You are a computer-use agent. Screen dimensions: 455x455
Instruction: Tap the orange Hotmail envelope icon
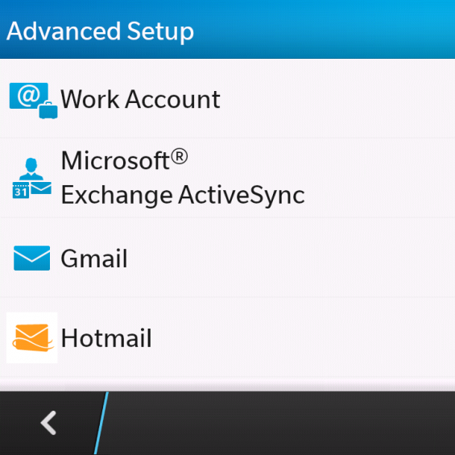pos(32,337)
